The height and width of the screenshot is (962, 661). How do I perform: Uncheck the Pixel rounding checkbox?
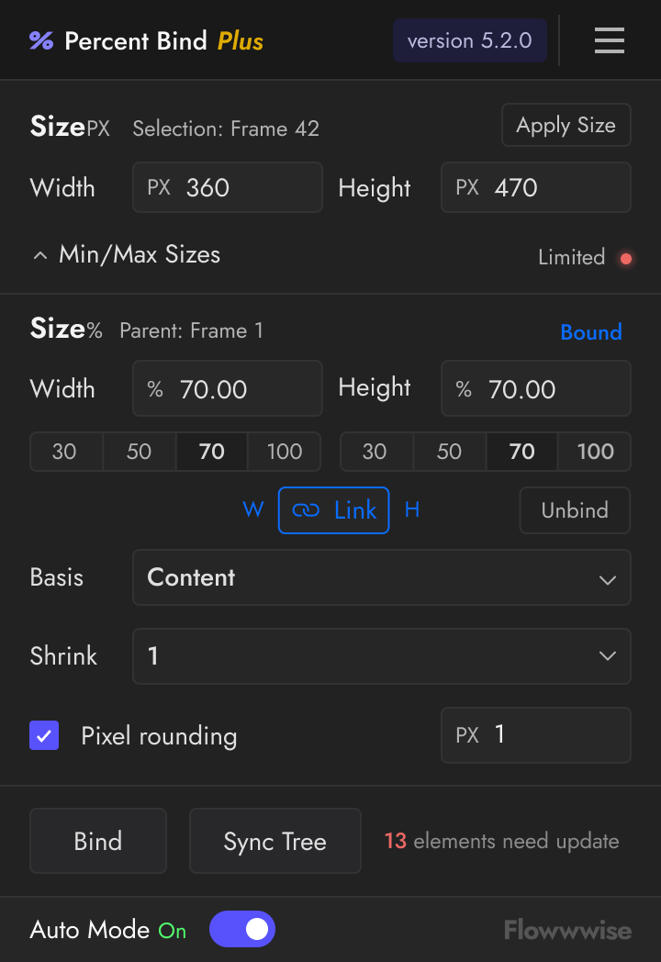[44, 735]
